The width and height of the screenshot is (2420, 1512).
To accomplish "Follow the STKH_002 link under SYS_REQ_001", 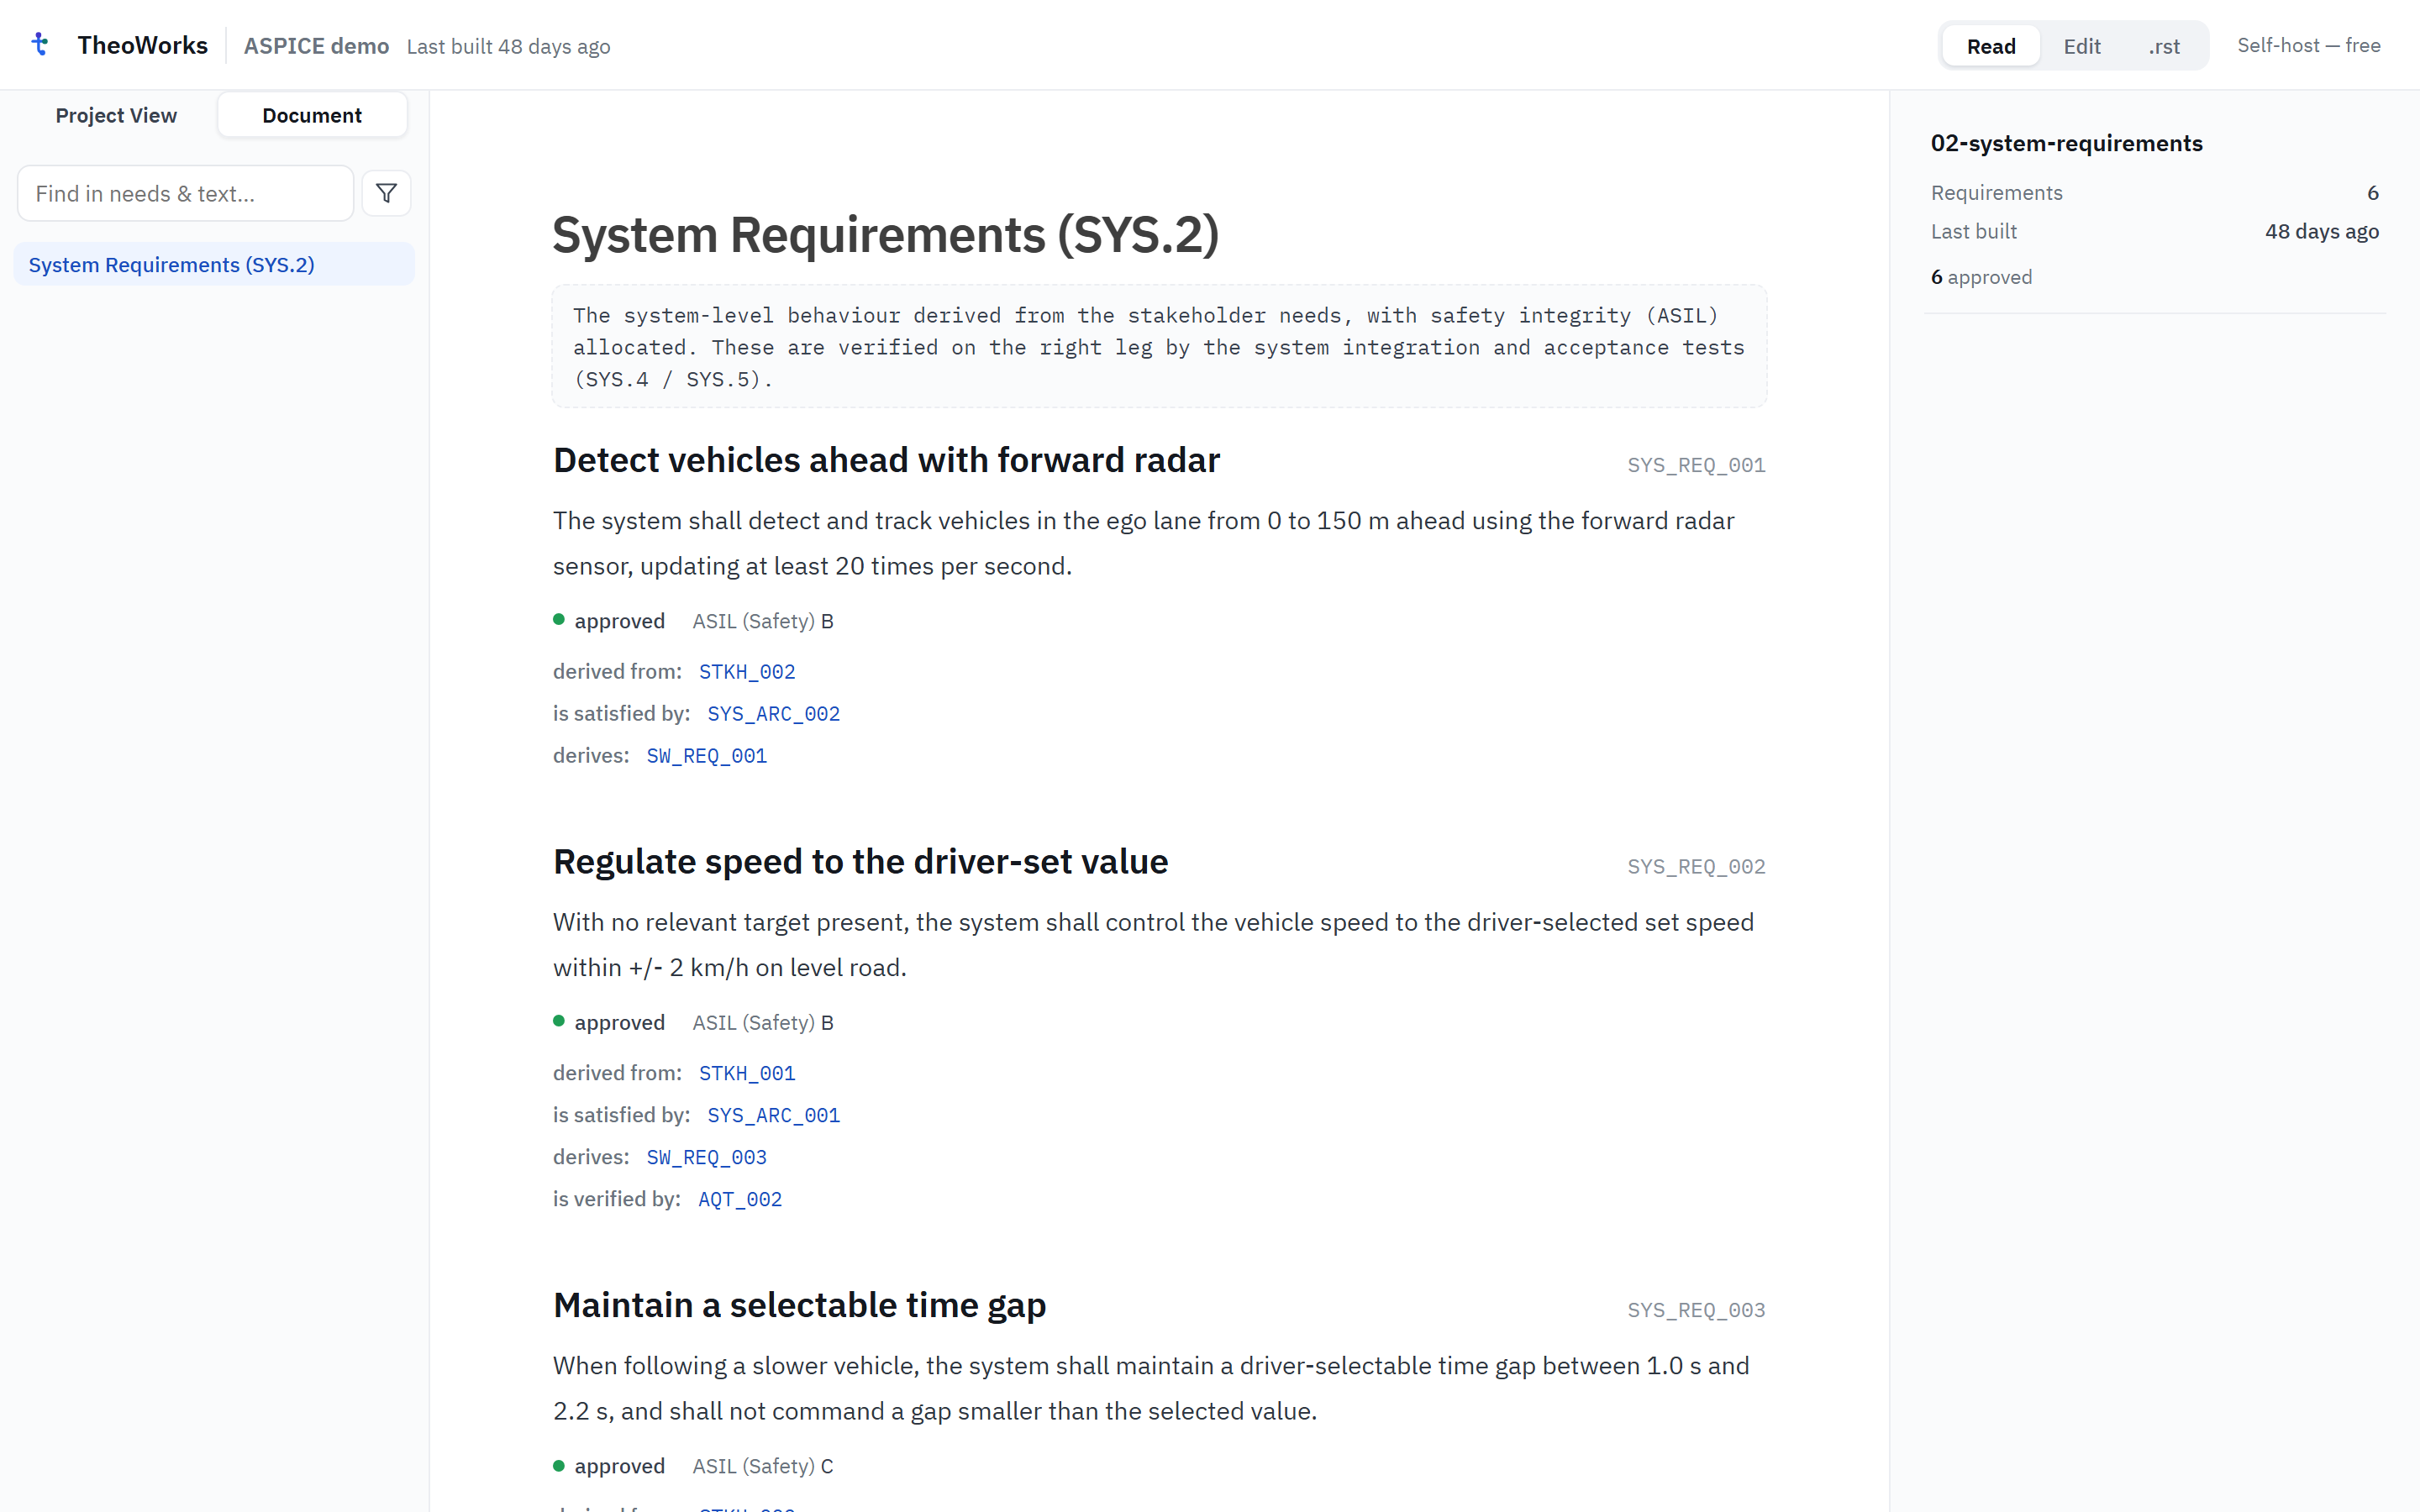I will (x=747, y=672).
